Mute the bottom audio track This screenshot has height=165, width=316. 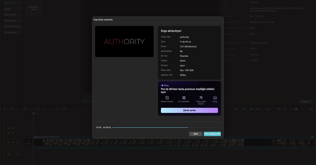pos(17,154)
